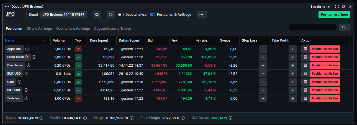357x125 pixels.
Task: Open the depot settings gear
Action: point(97,15)
